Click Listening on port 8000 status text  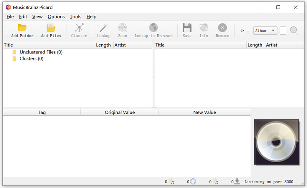[269, 182]
